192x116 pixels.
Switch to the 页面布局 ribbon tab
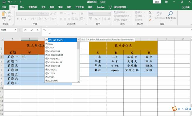tap(33, 7)
